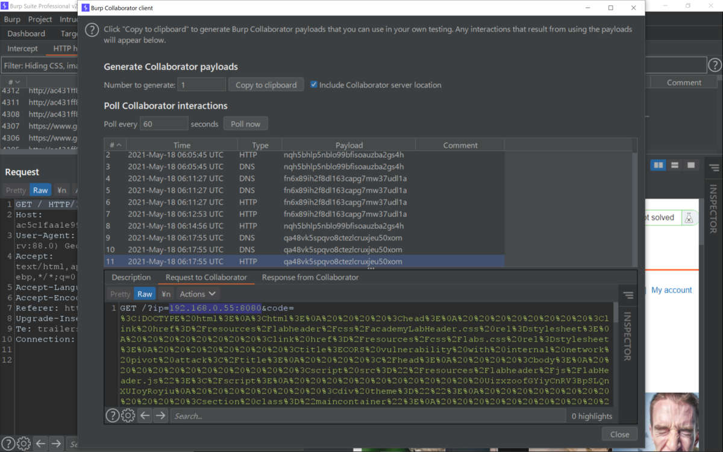Toggle Include Collaborator server location checkbox
This screenshot has width=723, height=452.
click(314, 85)
